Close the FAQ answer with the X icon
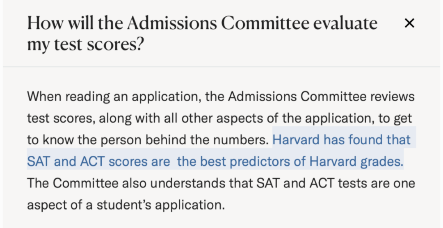Screen dimensions: 443x228 [409, 24]
